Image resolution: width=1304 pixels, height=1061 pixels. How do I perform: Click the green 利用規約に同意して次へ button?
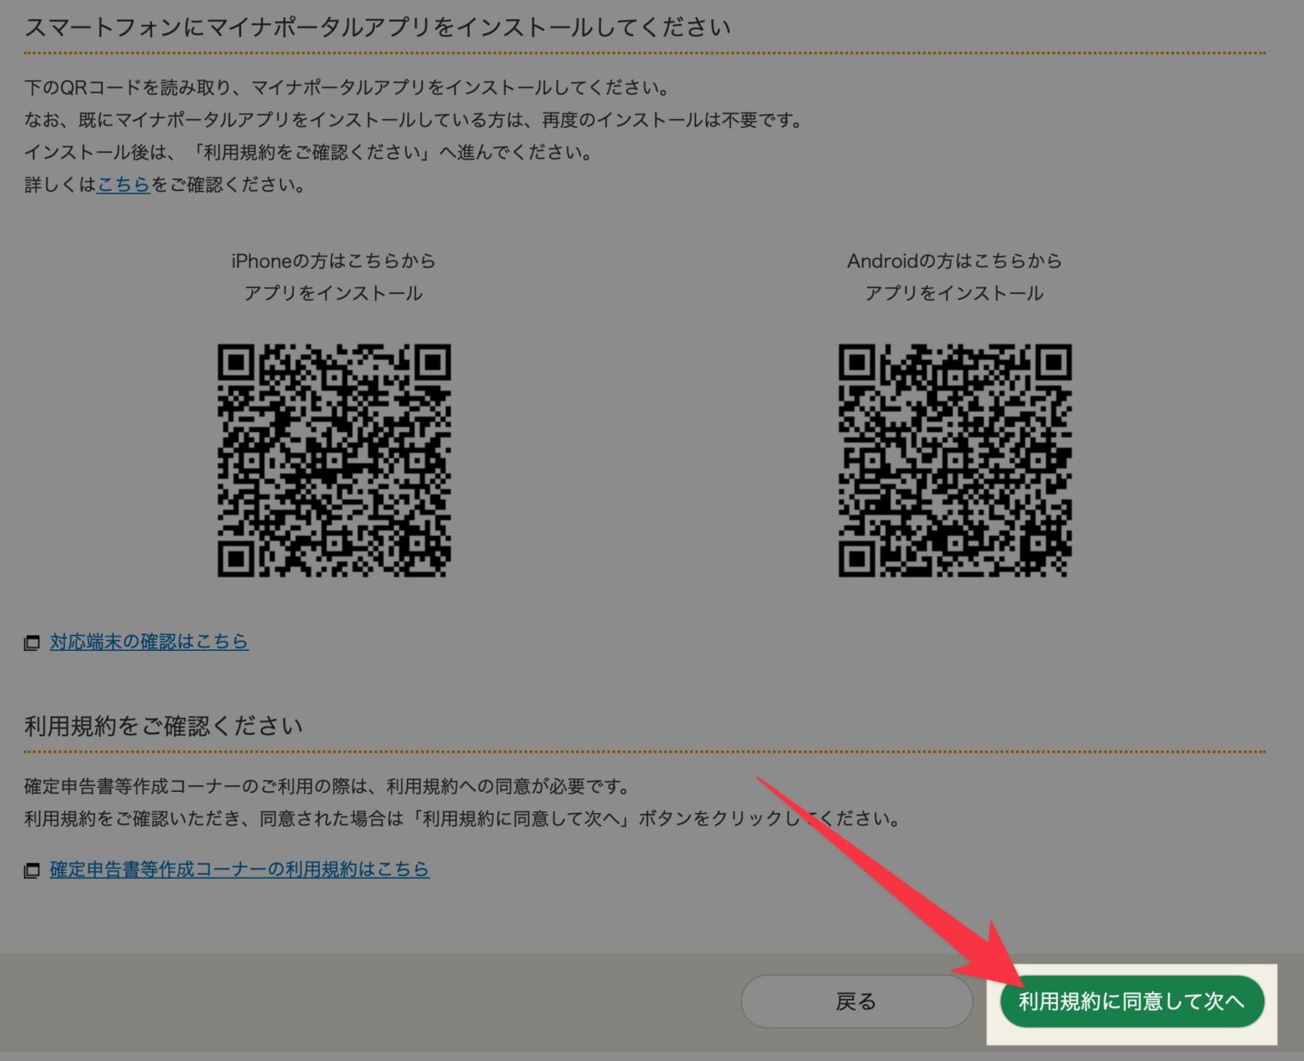[1131, 1002]
